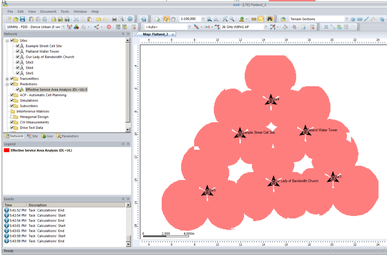Image resolution: width=387 pixels, height=255 pixels.
Task: Activate the hand pan tool
Action: click(x=174, y=19)
